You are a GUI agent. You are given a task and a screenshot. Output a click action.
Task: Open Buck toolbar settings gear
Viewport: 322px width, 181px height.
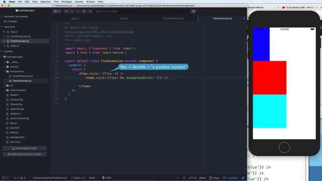pyautogui.click(x=193, y=11)
